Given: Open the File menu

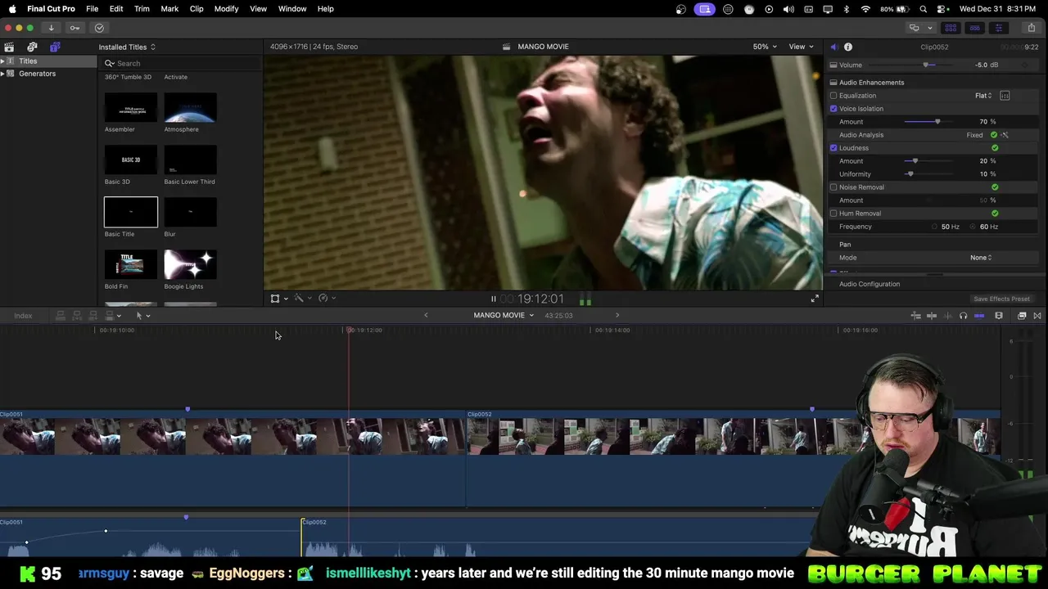Looking at the screenshot, I should [93, 9].
